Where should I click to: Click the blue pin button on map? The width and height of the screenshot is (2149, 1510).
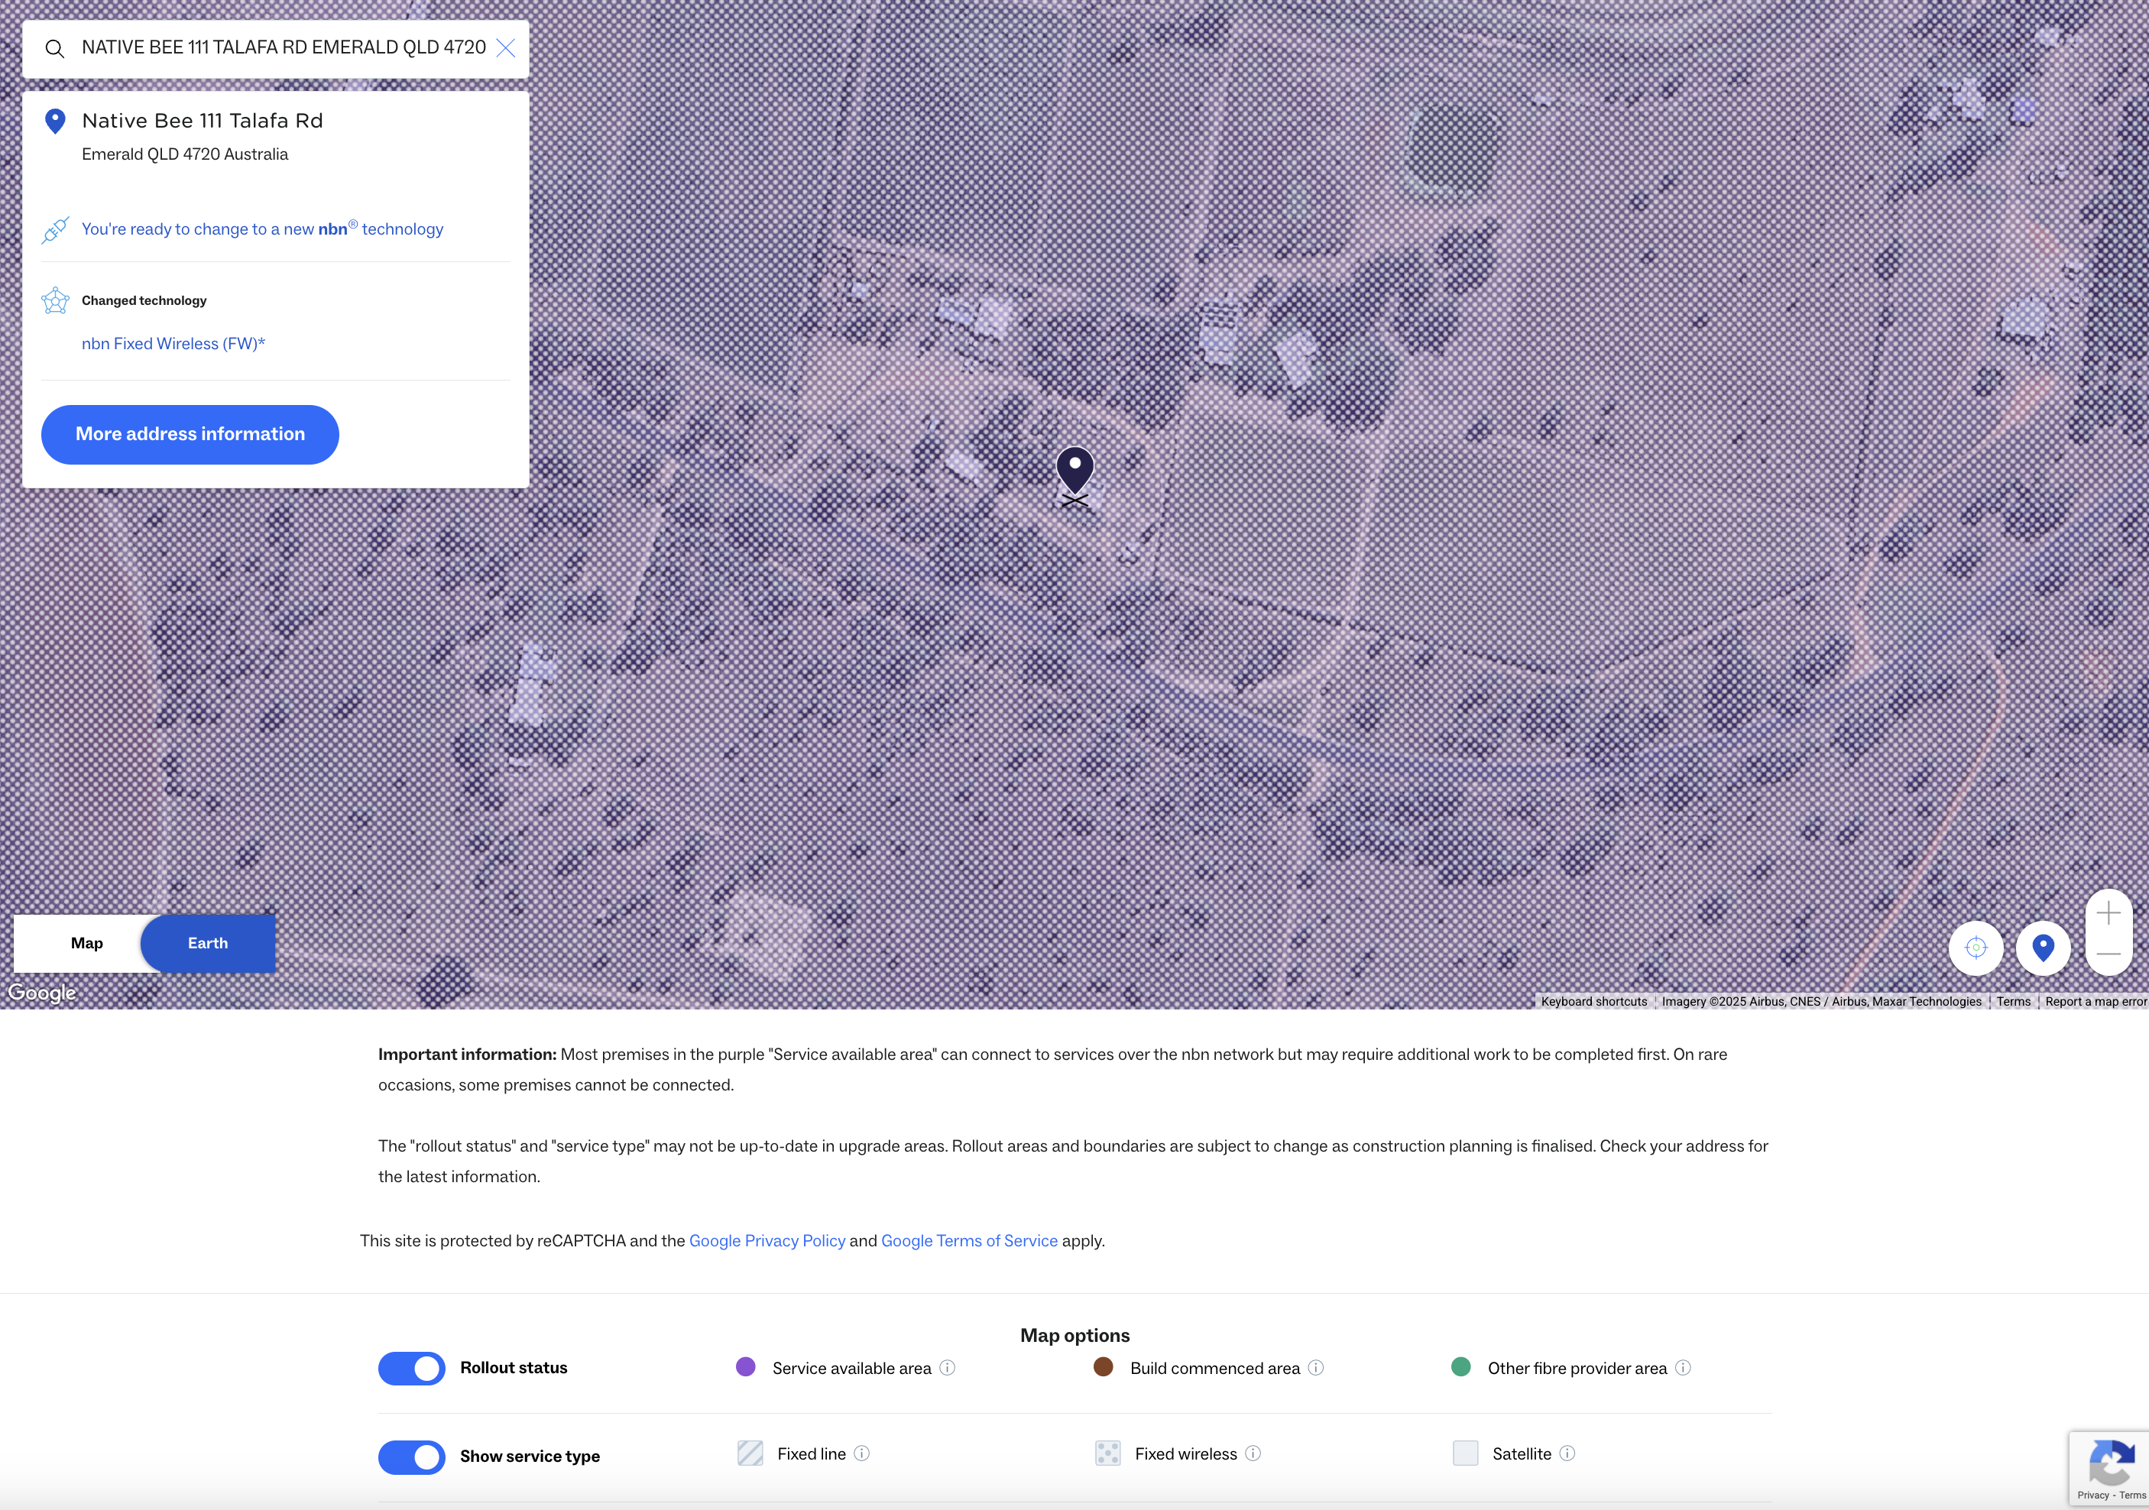(x=2044, y=948)
